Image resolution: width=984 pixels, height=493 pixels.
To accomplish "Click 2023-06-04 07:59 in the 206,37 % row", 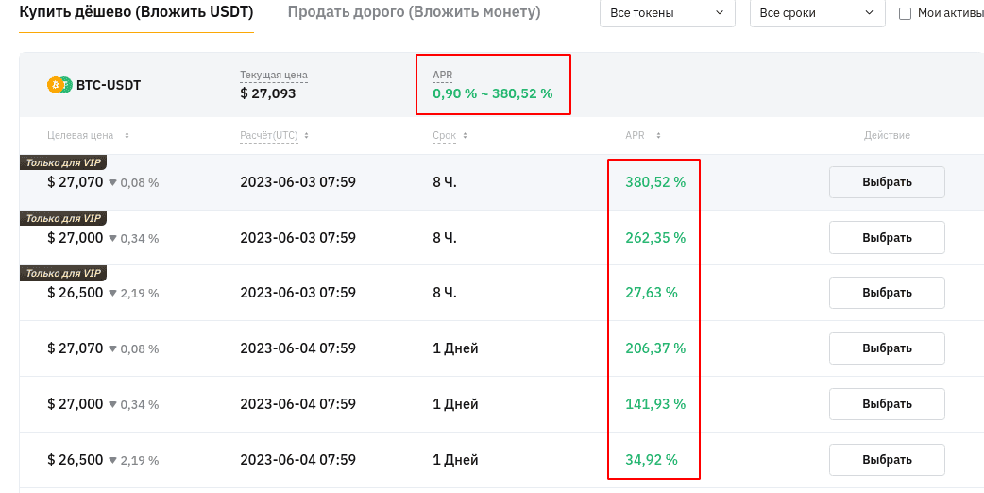I will pos(298,348).
